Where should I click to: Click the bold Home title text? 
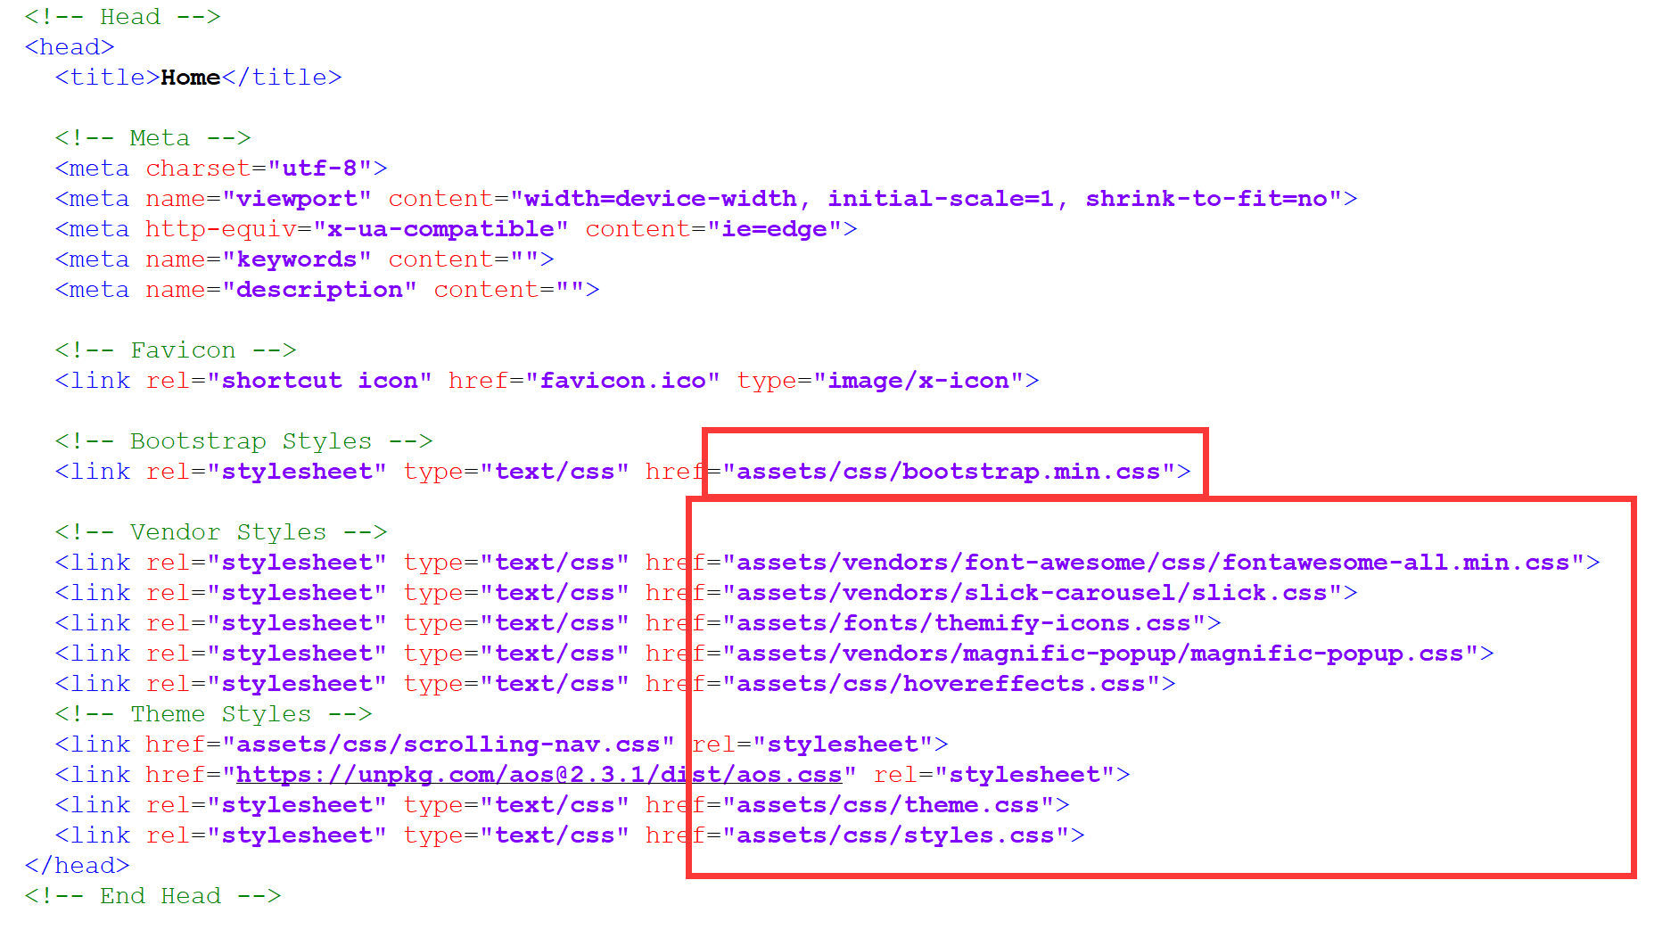190,78
